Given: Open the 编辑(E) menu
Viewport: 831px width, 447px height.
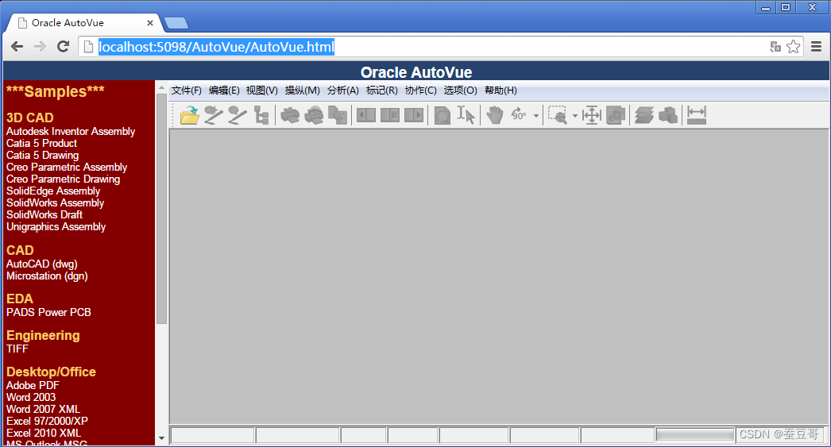Looking at the screenshot, I should 224,91.
